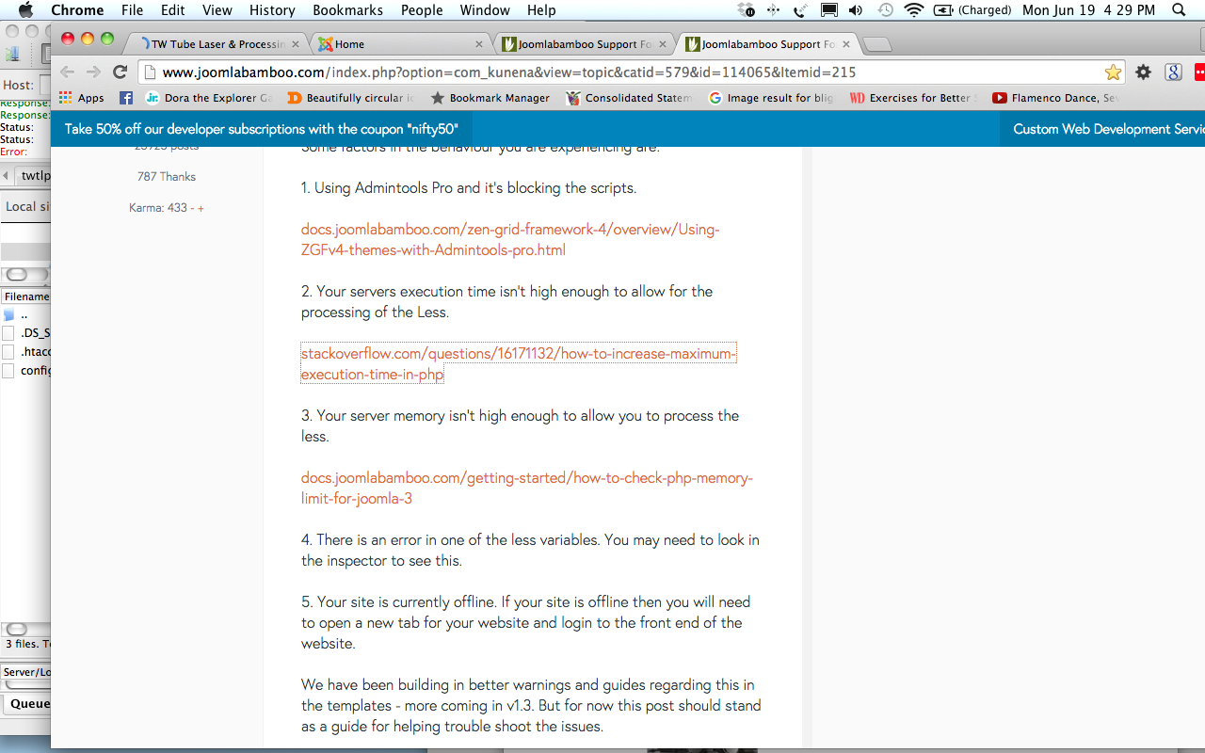Open the People menu
Screen dimensions: 1205x753
pos(422,10)
